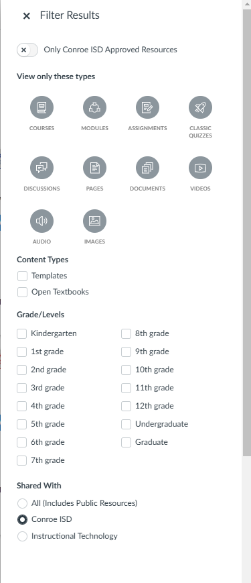The width and height of the screenshot is (251, 583).
Task: Select the 9th grade checkbox
Action: point(126,352)
